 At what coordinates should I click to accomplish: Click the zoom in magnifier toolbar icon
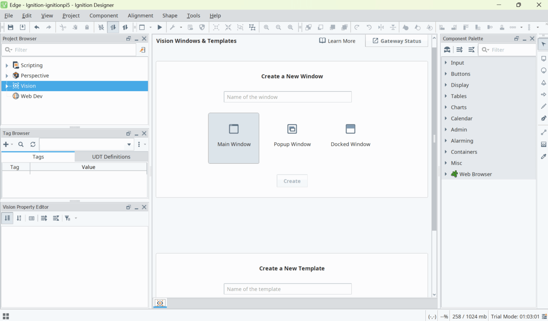tap(266, 27)
